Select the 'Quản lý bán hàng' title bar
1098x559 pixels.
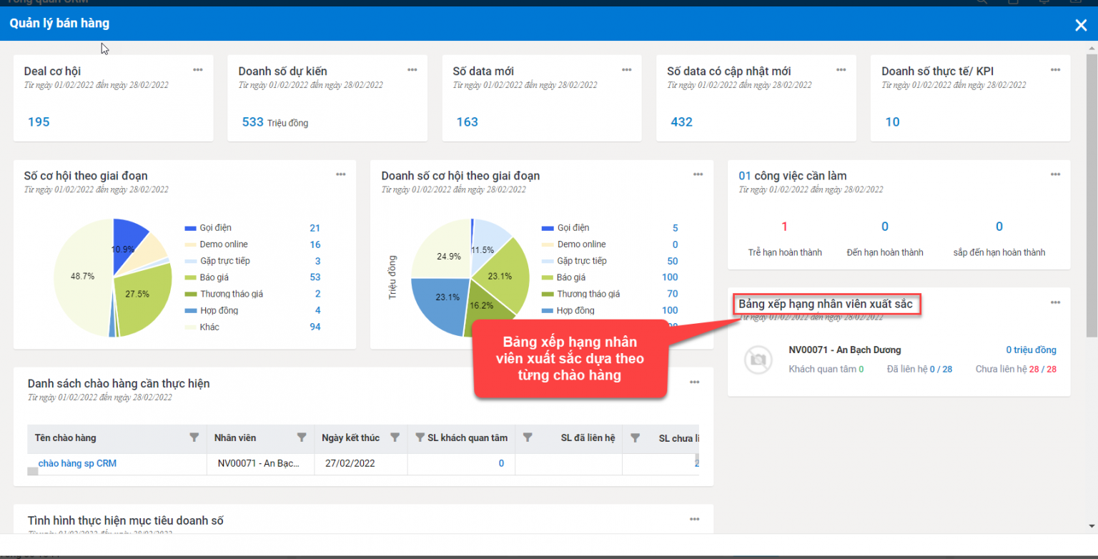59,23
